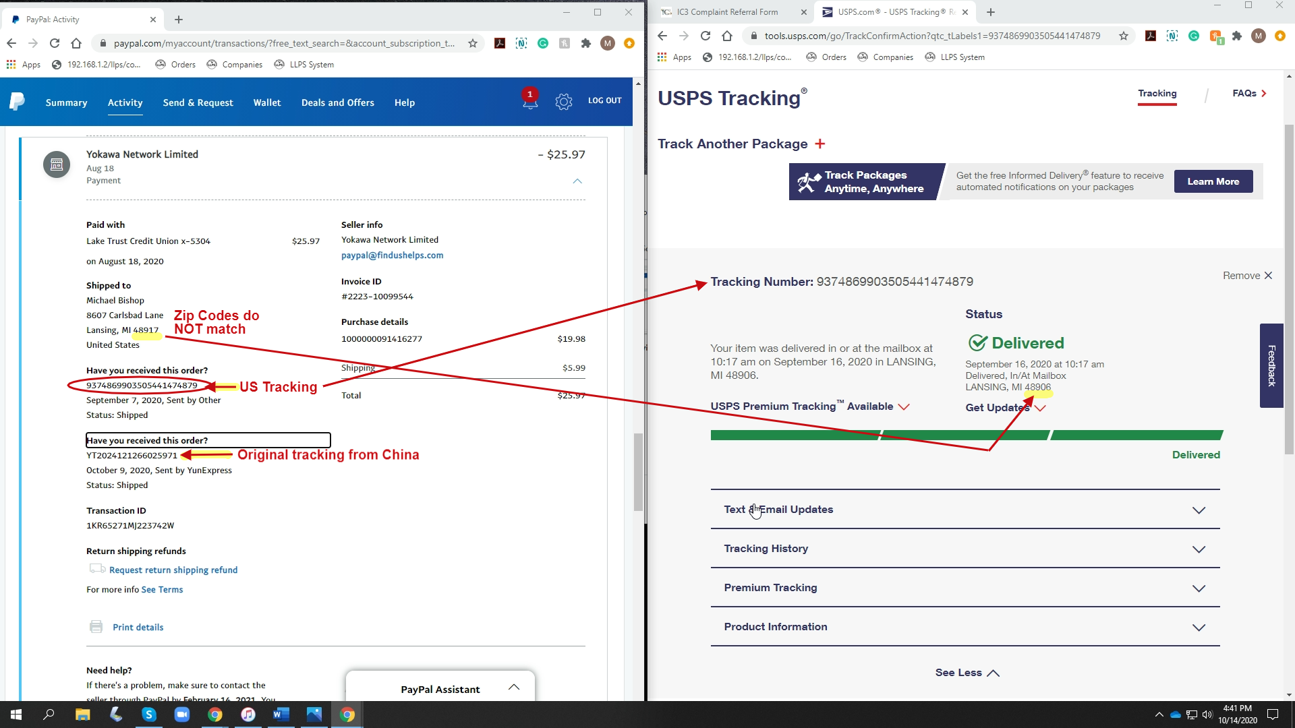Switch to the IC3 Complaint Referral Form tab
Screen dimensions: 1295x728
[x=727, y=12]
